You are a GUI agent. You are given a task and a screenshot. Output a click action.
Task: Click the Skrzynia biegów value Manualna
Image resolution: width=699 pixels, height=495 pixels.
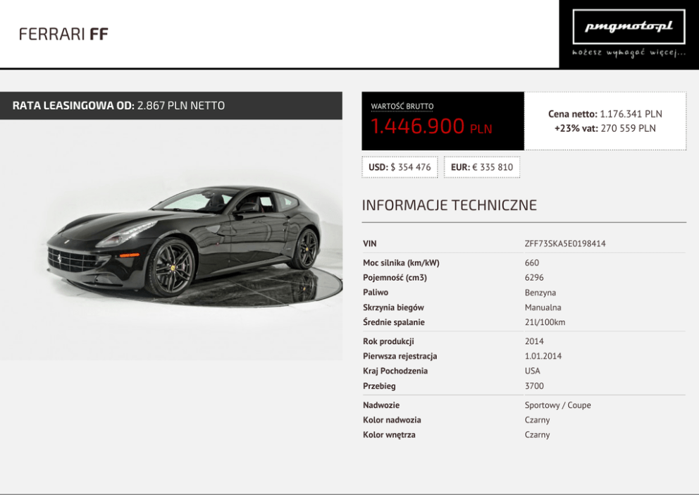(543, 307)
